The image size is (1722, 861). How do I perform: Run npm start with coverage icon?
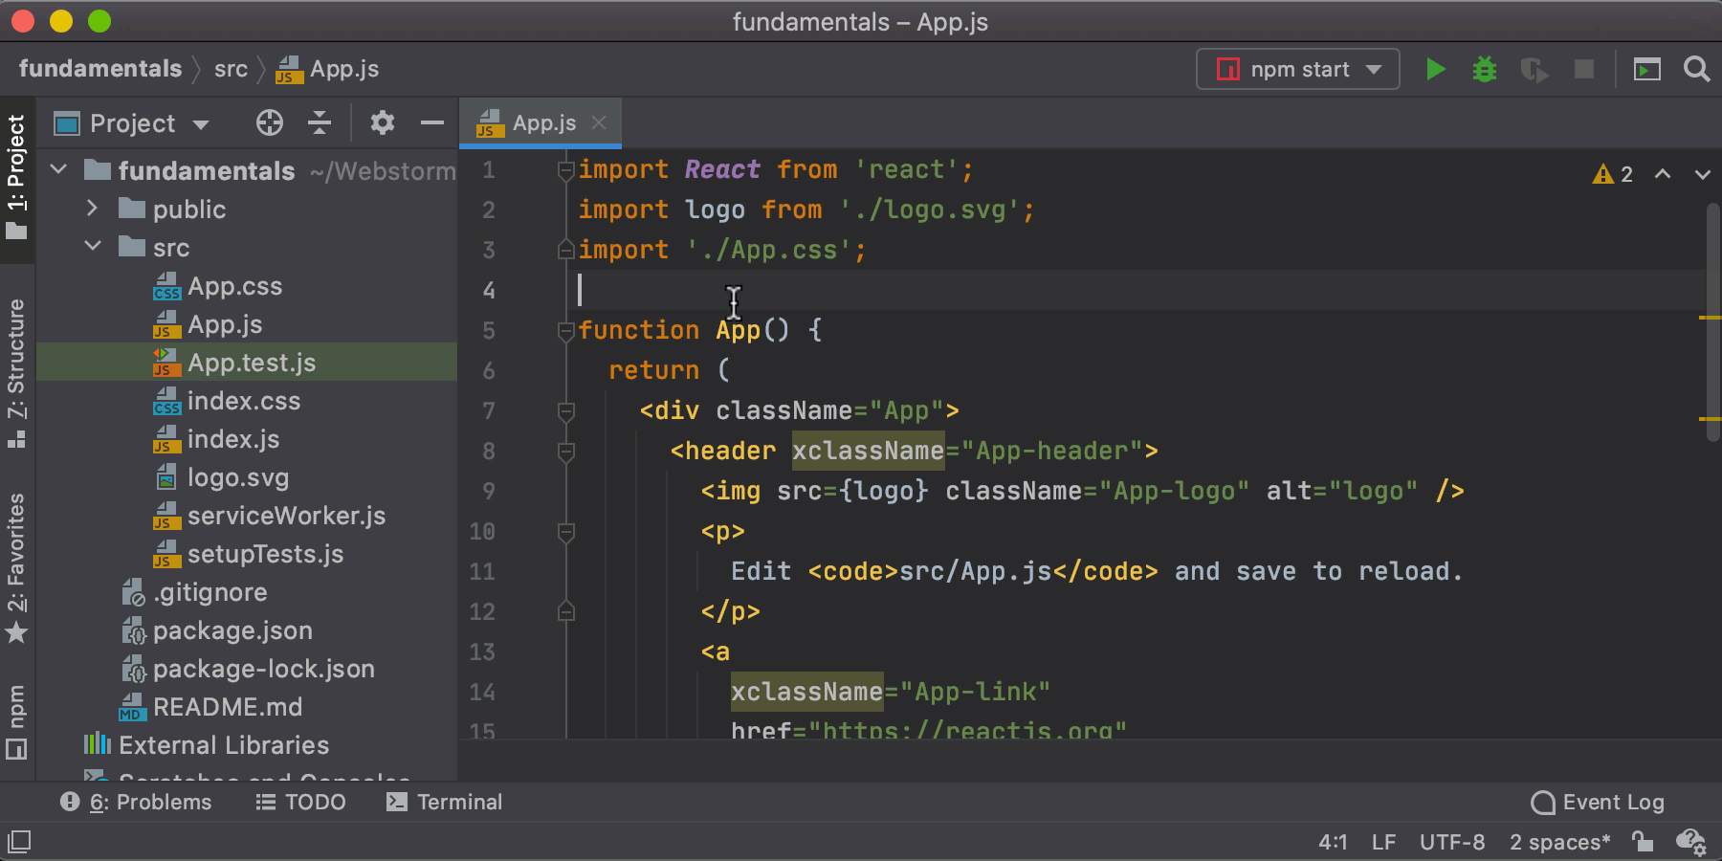pos(1534,68)
